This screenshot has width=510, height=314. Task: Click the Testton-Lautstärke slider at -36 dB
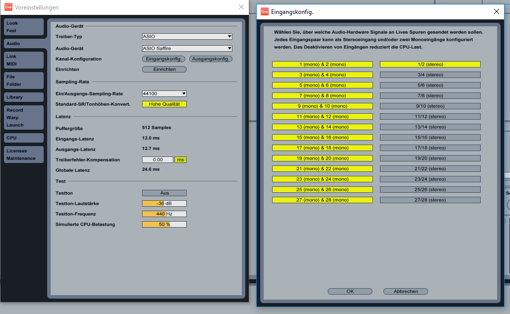pos(164,203)
